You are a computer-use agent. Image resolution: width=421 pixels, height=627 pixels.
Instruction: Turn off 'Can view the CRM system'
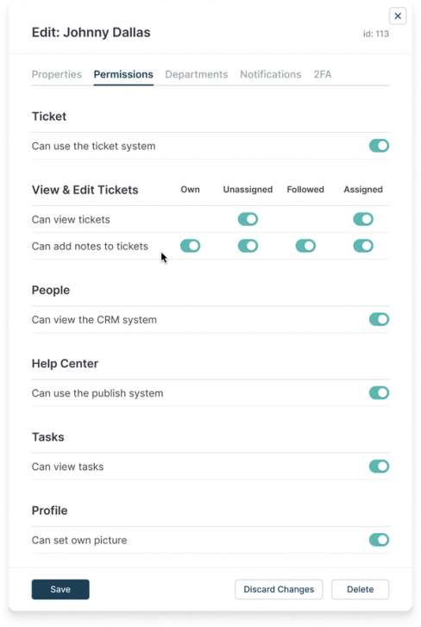379,319
